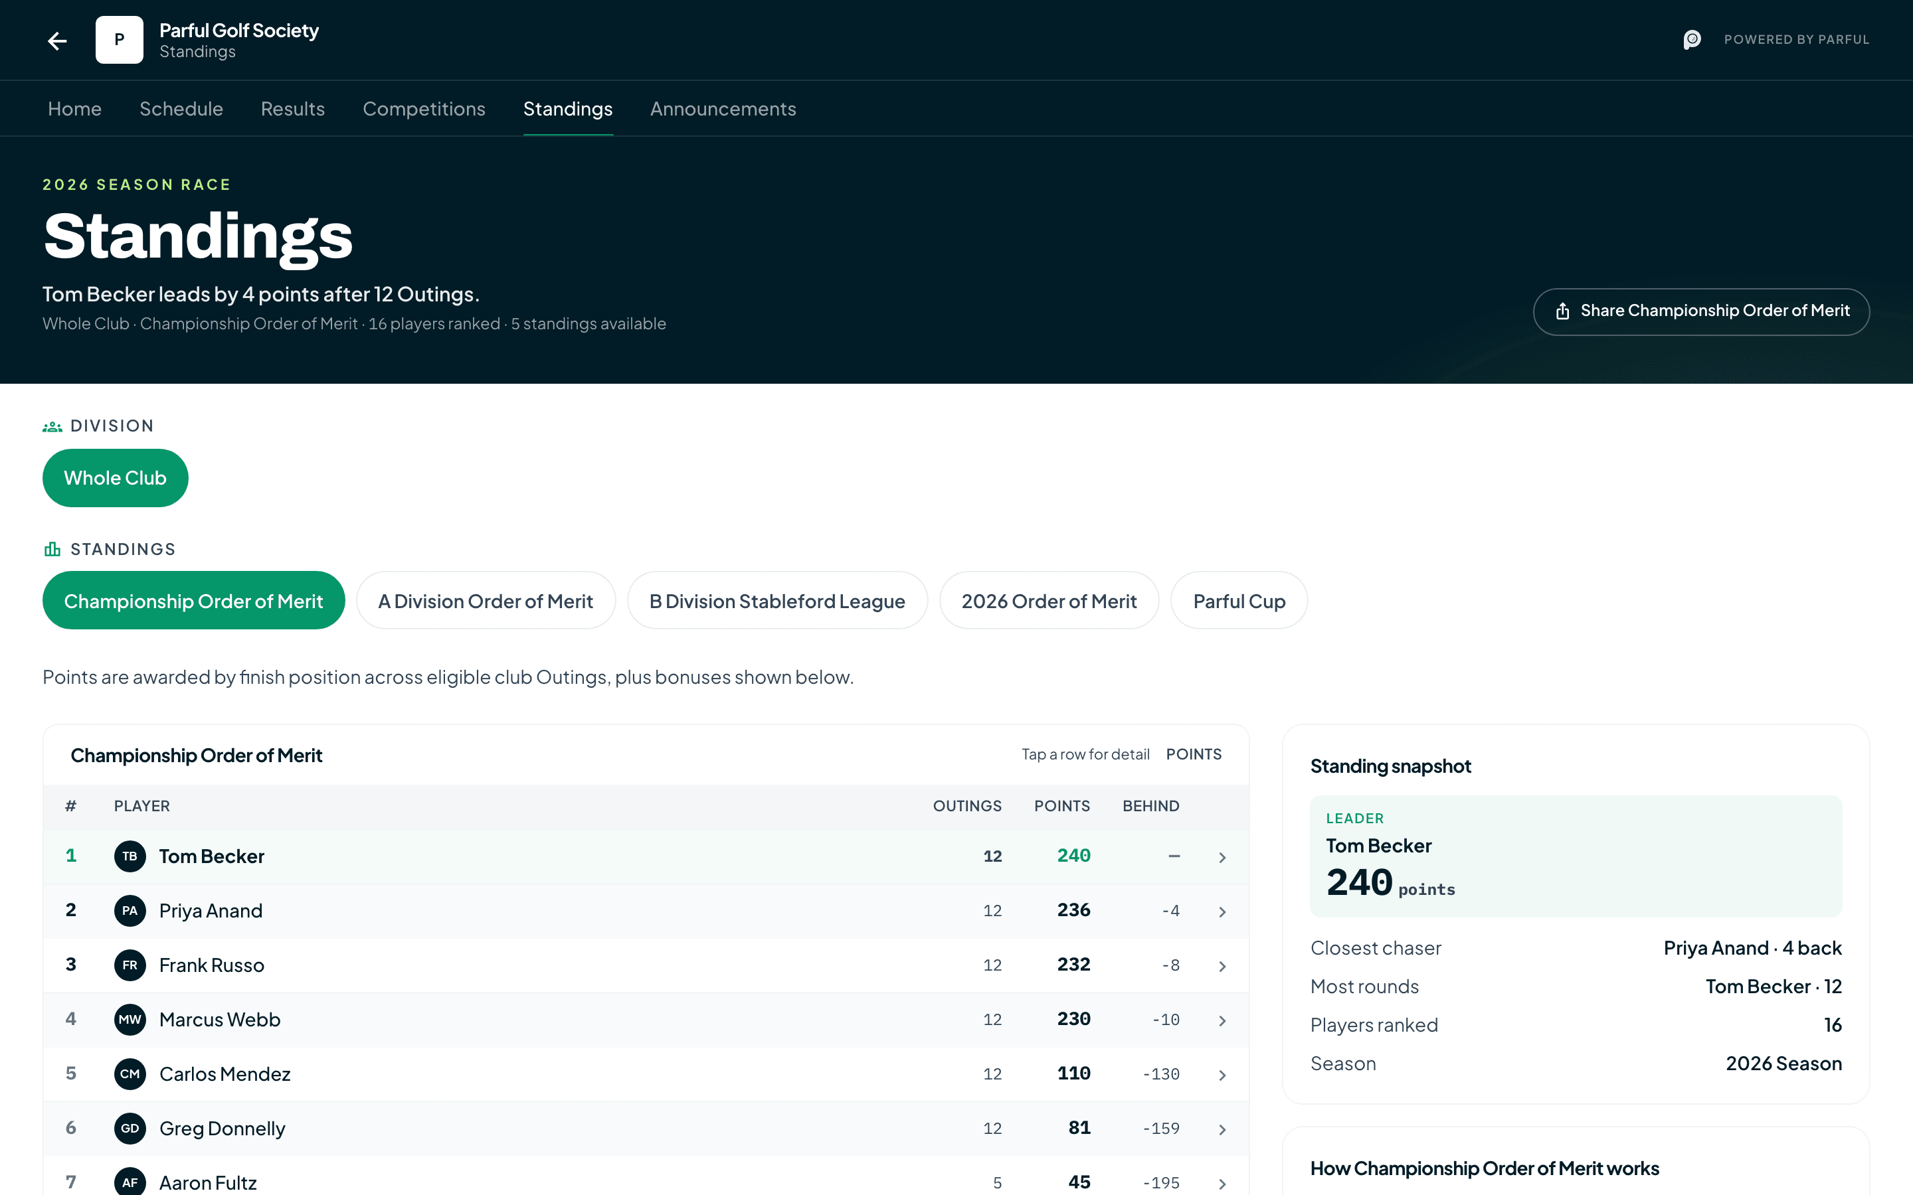Open Tom Becker's player name
The image size is (1913, 1195).
pos(212,856)
